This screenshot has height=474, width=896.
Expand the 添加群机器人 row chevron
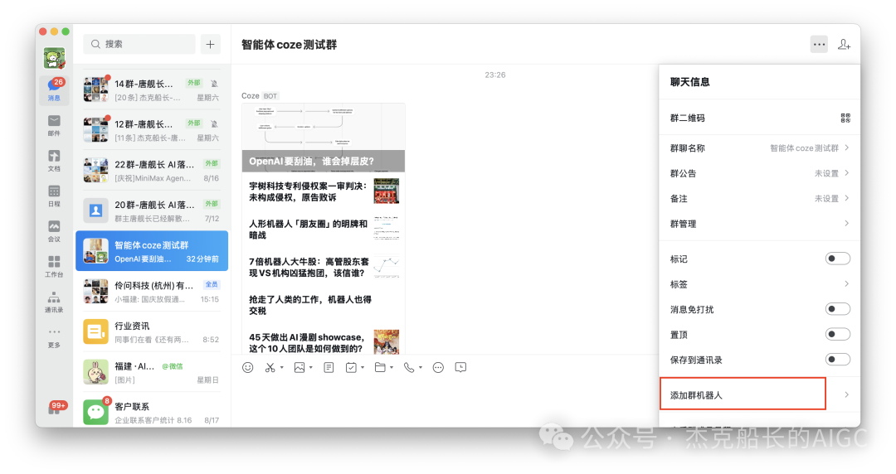click(x=846, y=394)
